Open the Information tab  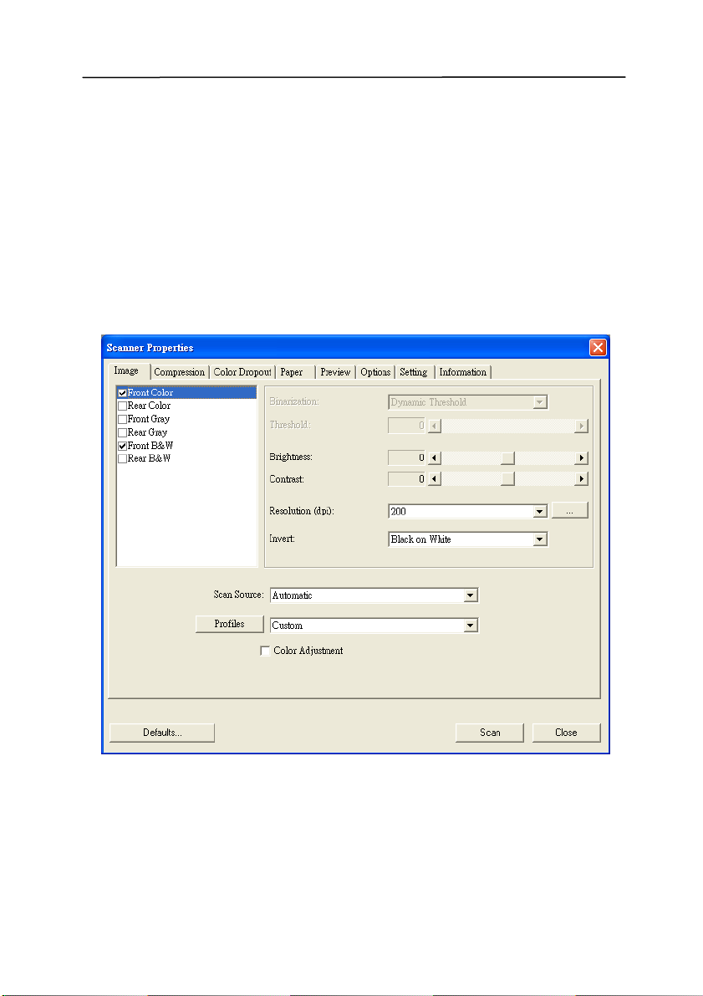(463, 372)
